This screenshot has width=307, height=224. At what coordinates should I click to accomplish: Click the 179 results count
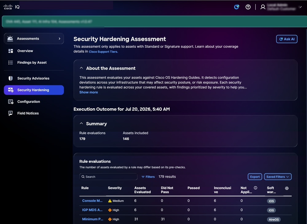point(167,177)
